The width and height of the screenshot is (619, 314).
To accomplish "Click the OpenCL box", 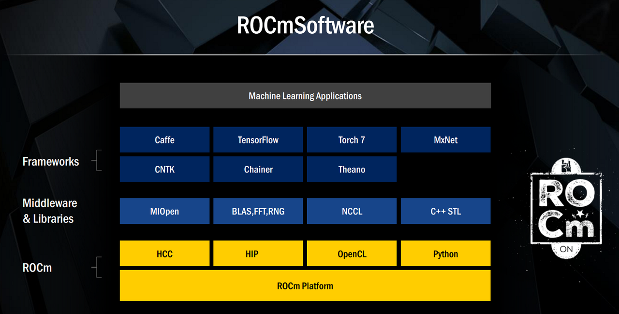I will (x=352, y=254).
